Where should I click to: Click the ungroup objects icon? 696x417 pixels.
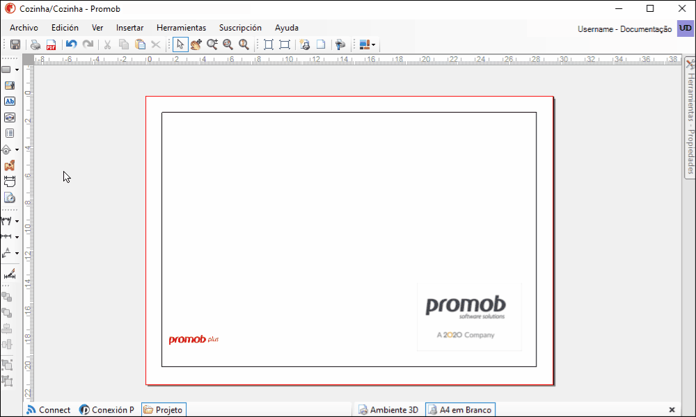[x=7, y=381]
